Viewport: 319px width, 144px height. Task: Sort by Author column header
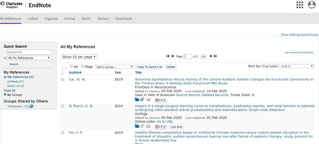(74, 72)
